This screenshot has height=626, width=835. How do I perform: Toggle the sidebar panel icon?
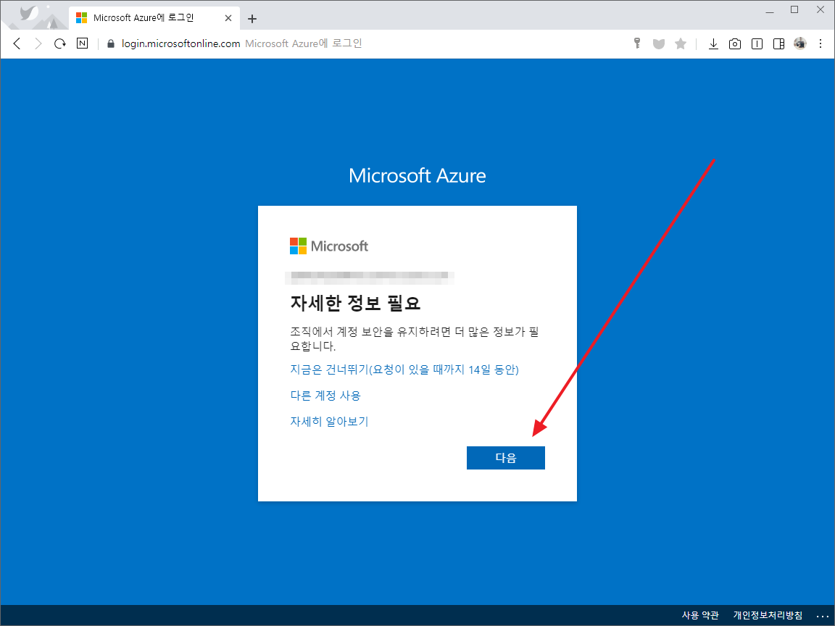tap(778, 43)
